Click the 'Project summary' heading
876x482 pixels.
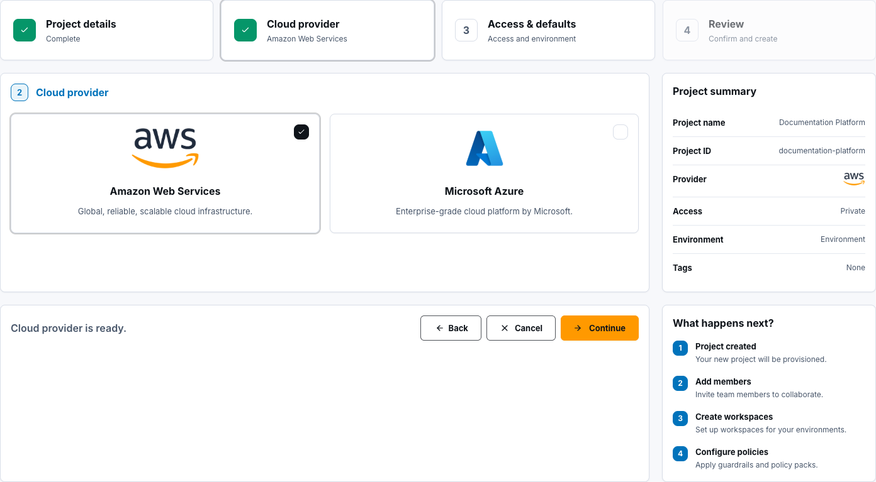point(714,91)
